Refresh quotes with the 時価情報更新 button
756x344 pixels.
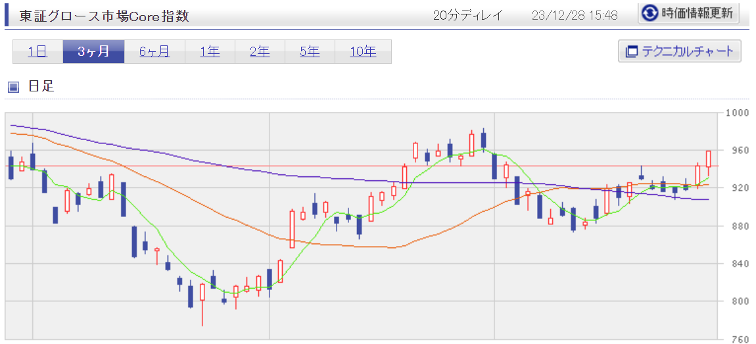688,14
